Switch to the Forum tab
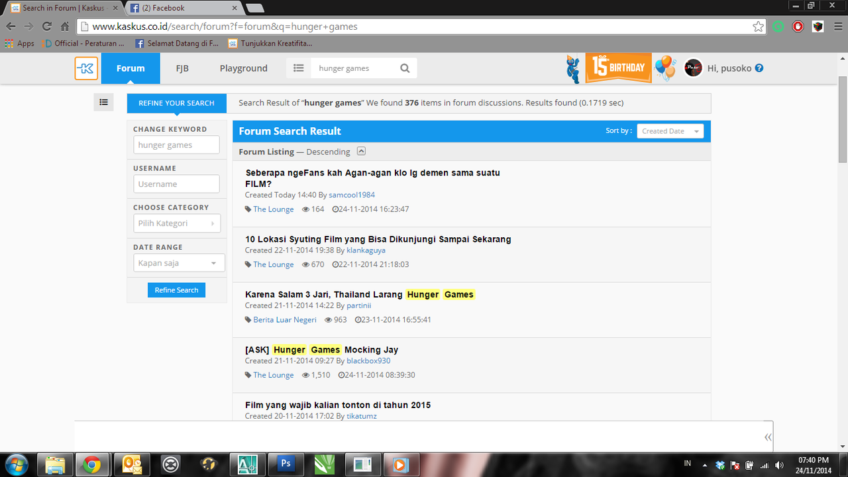The image size is (848, 477). [x=131, y=68]
